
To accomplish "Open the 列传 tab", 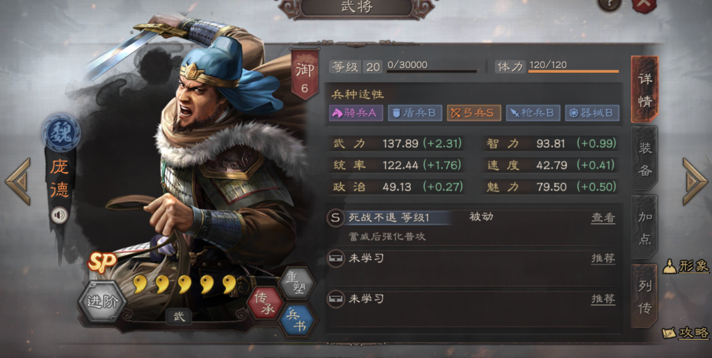I will (645, 297).
